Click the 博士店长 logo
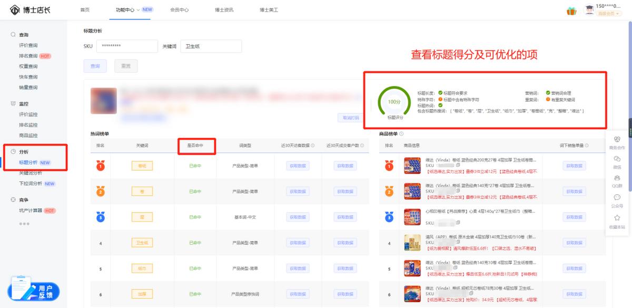 (31, 10)
